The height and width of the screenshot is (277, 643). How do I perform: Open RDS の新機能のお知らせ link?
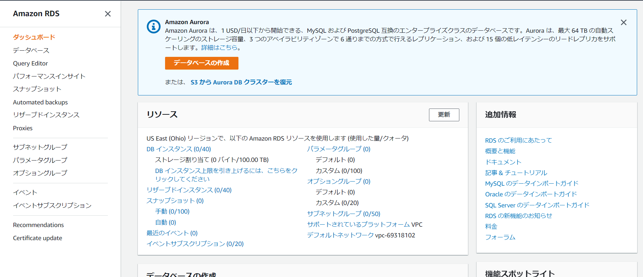pyautogui.click(x=519, y=216)
